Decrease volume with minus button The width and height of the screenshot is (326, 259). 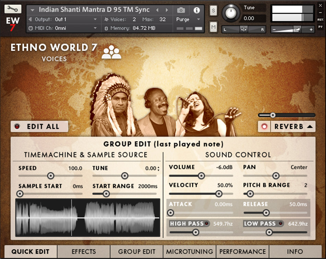tap(274, 30)
